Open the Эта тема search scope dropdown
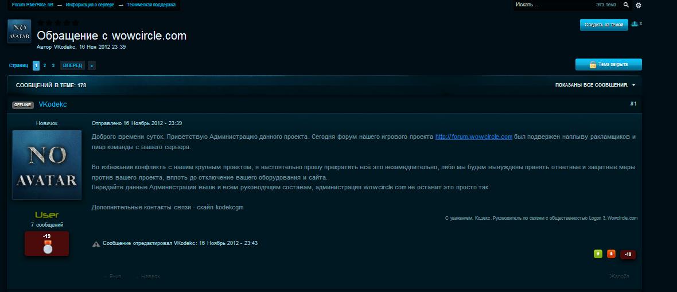The image size is (677, 292). point(606,5)
